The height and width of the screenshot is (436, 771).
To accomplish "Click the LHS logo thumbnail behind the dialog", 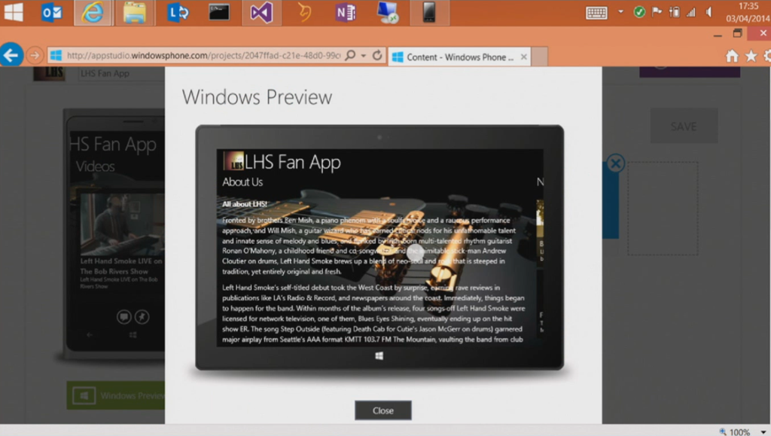I will [49, 74].
